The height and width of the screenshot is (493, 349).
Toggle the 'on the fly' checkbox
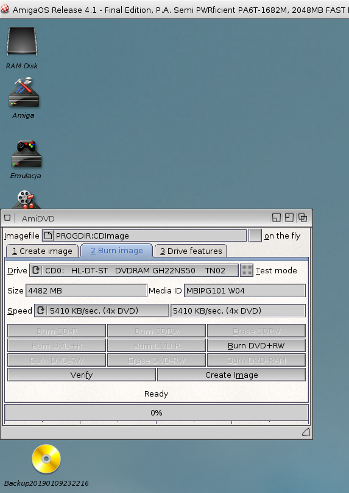tap(255, 236)
